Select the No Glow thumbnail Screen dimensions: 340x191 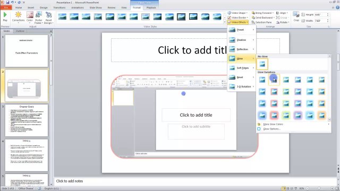[262, 64]
